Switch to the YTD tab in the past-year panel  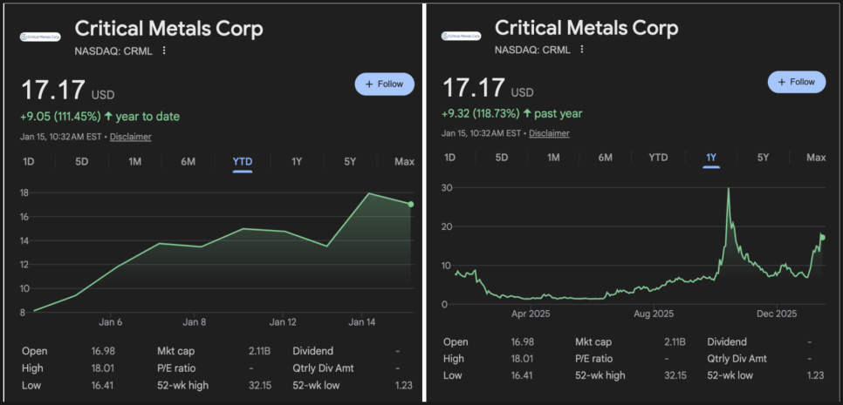tap(658, 158)
